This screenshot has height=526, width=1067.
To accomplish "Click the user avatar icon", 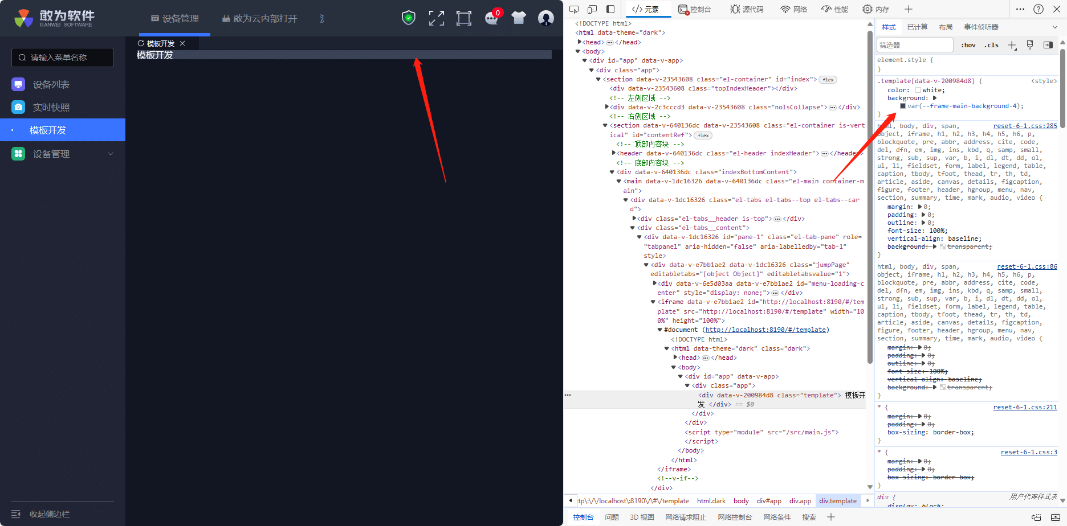I will (x=546, y=18).
